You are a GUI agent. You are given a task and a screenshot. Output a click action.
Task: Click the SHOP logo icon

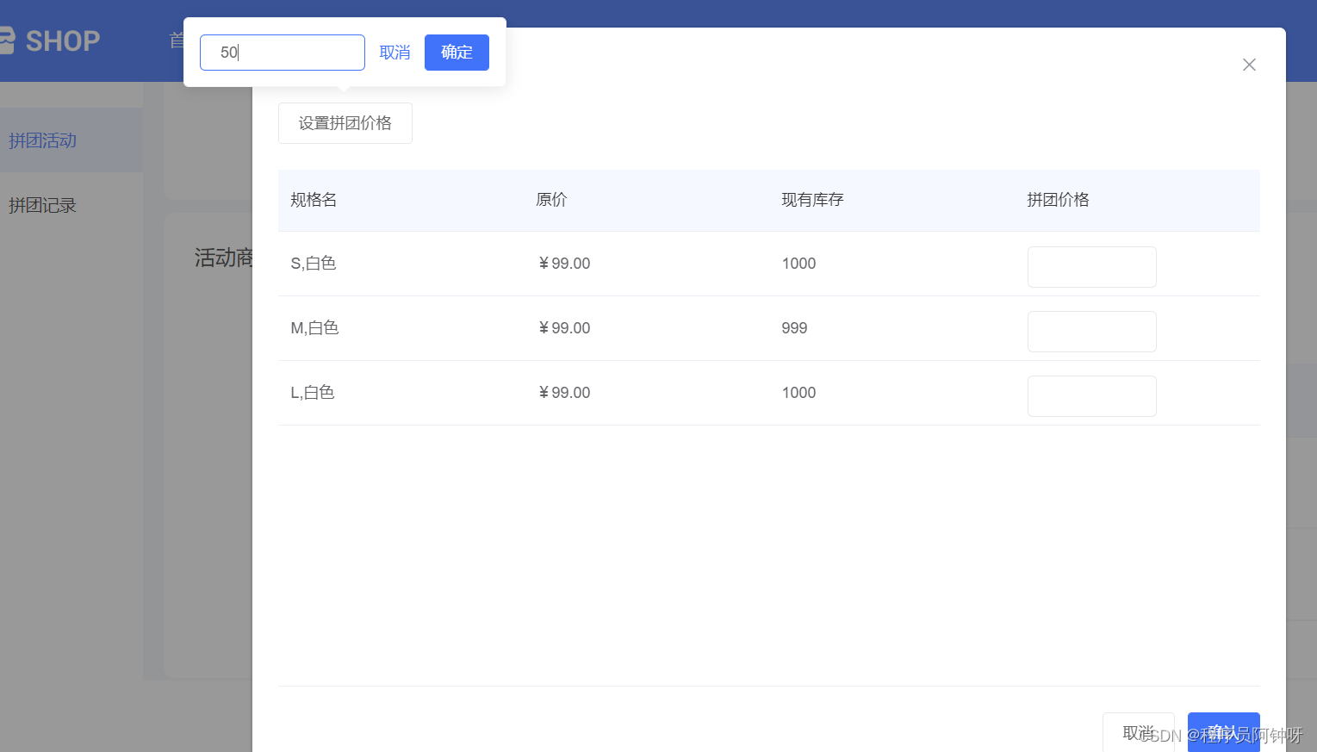click(7, 40)
